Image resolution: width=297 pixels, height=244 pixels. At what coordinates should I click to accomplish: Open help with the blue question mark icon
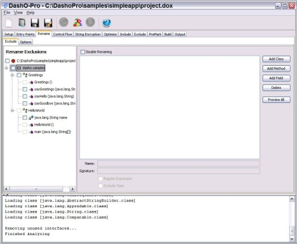106,23
